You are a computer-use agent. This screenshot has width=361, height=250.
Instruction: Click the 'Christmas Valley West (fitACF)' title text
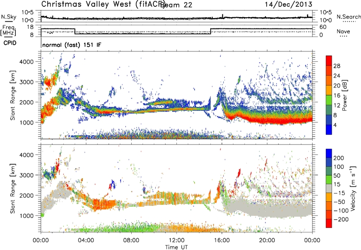coord(103,5)
